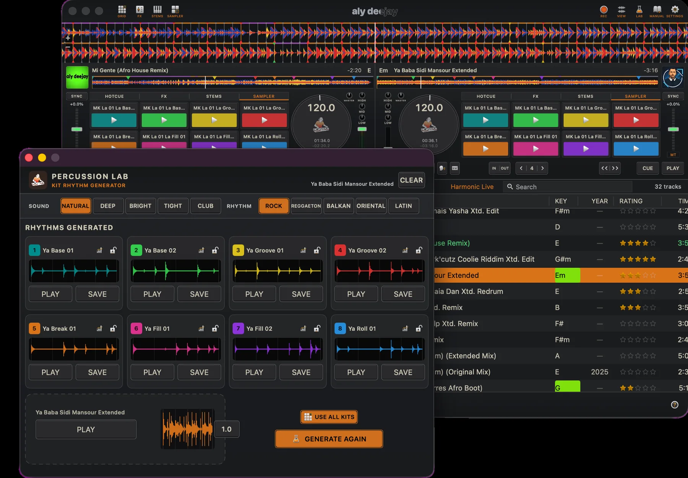Select the LATIN rhythm option
688x478 pixels.
(404, 206)
